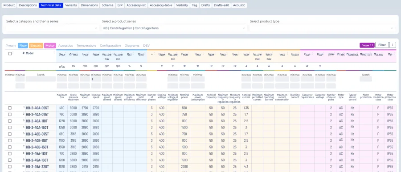Toggle the Electric column group

coord(36,45)
